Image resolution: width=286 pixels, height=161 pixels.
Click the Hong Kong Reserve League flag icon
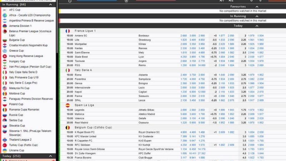point(5,56)
